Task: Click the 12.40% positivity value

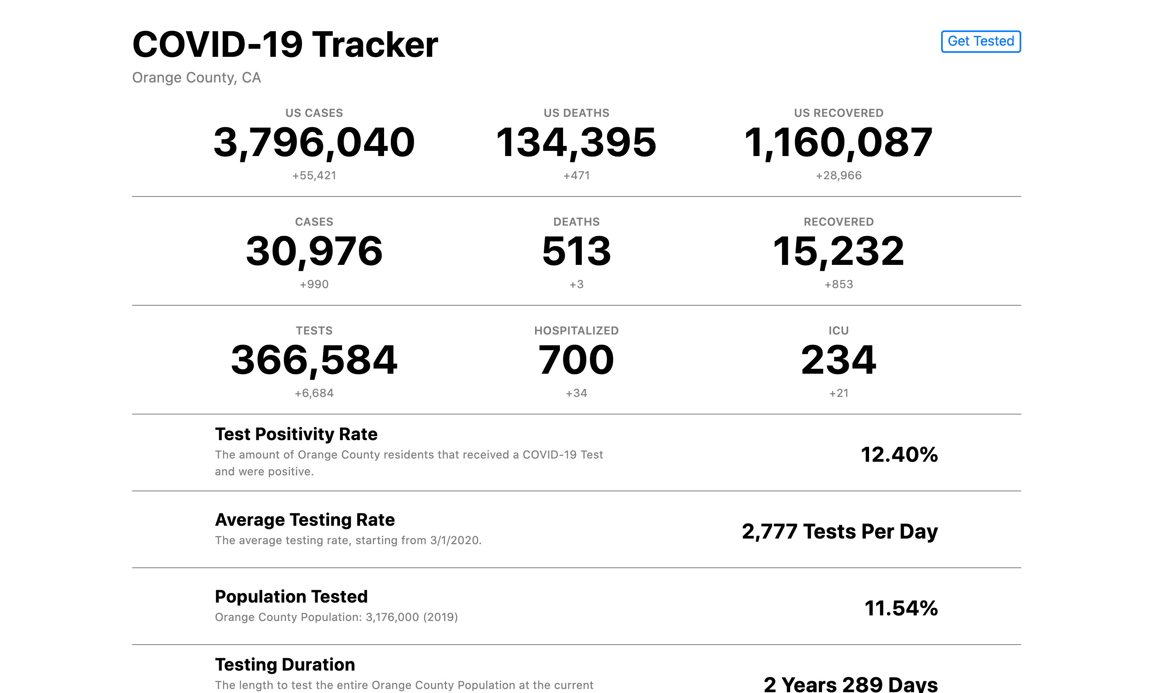Action: [x=899, y=455]
